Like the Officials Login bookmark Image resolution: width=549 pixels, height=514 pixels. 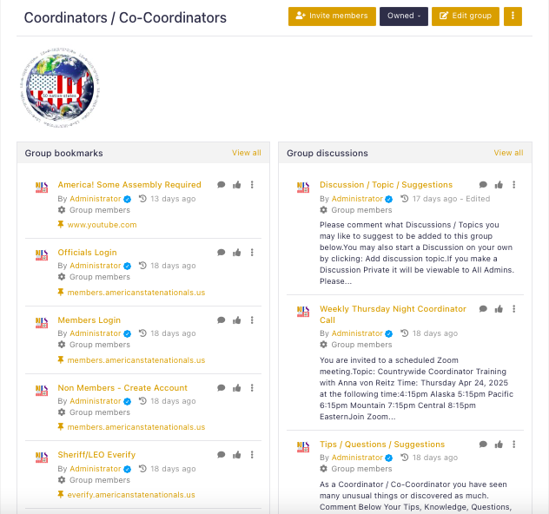point(237,253)
